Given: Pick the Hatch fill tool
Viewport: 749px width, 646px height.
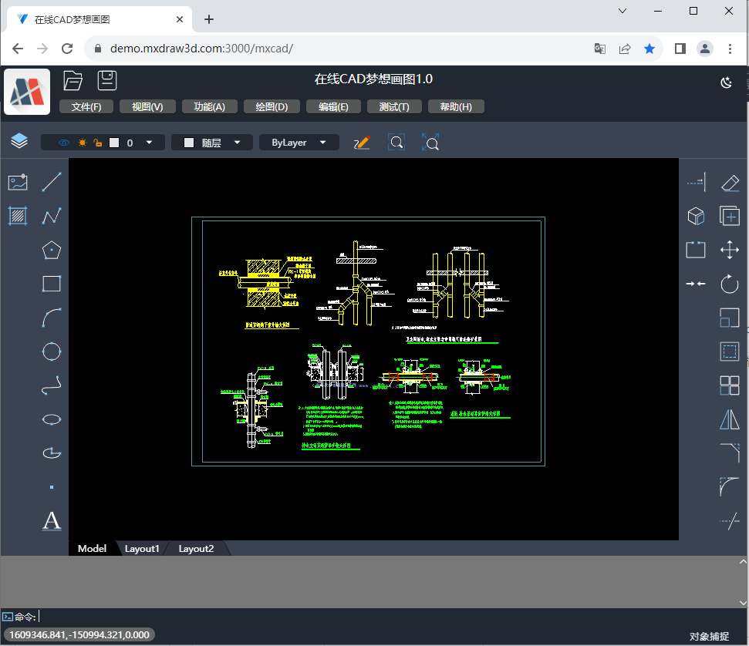Looking at the screenshot, I should coord(18,216).
